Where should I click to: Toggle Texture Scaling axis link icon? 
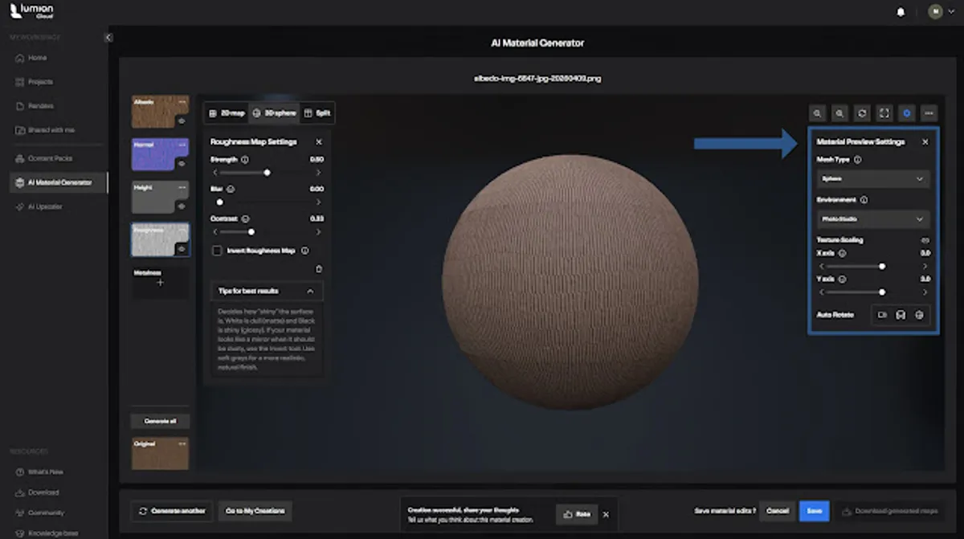coord(925,240)
